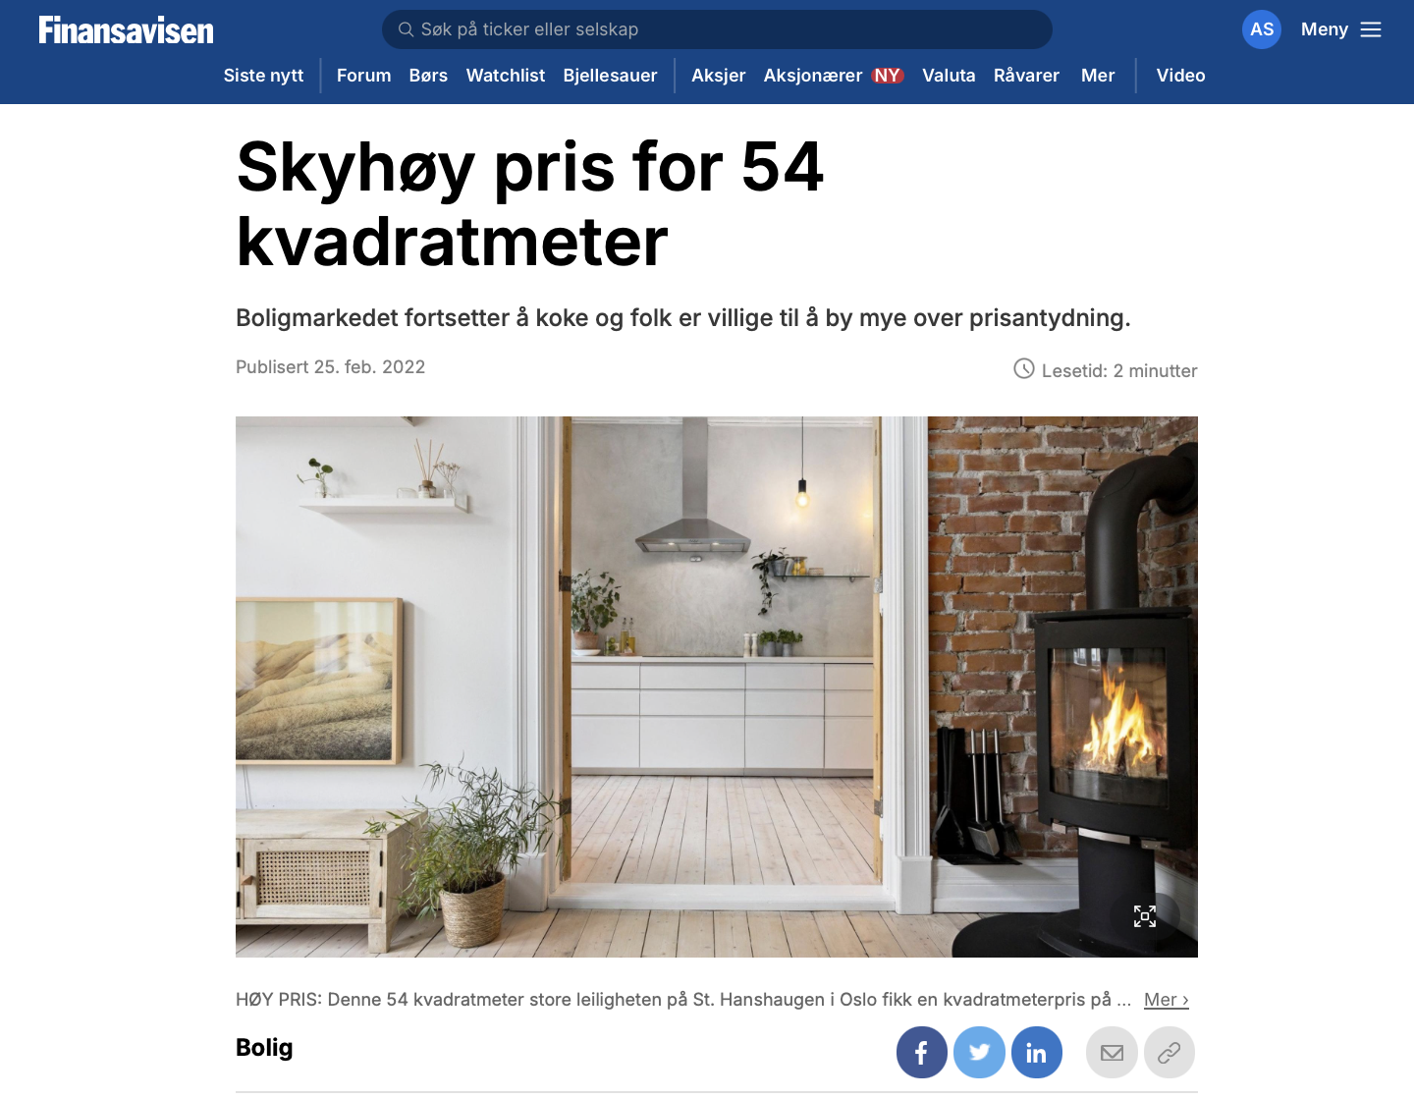Open the Video section
Screen dimensions: 1414x1098
click(x=1180, y=76)
